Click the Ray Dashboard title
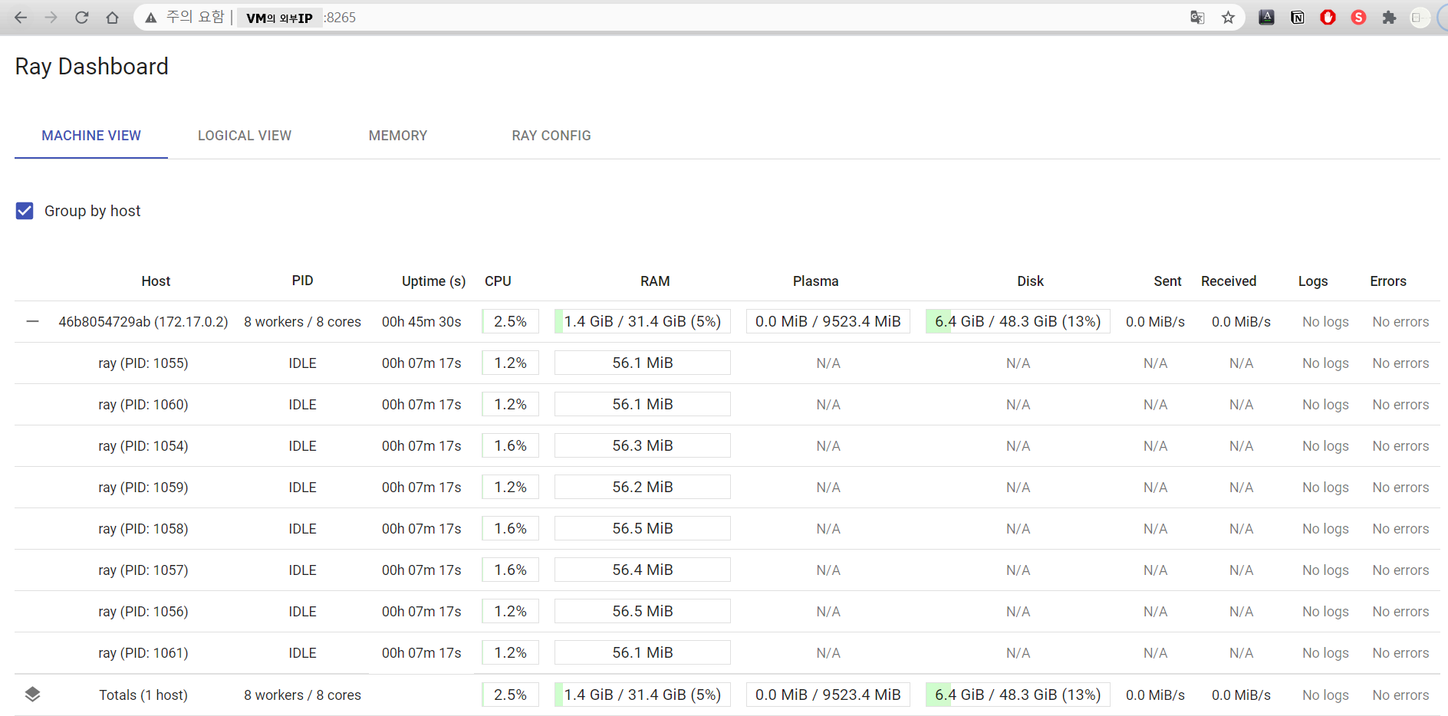This screenshot has height=716, width=1448. [x=91, y=67]
